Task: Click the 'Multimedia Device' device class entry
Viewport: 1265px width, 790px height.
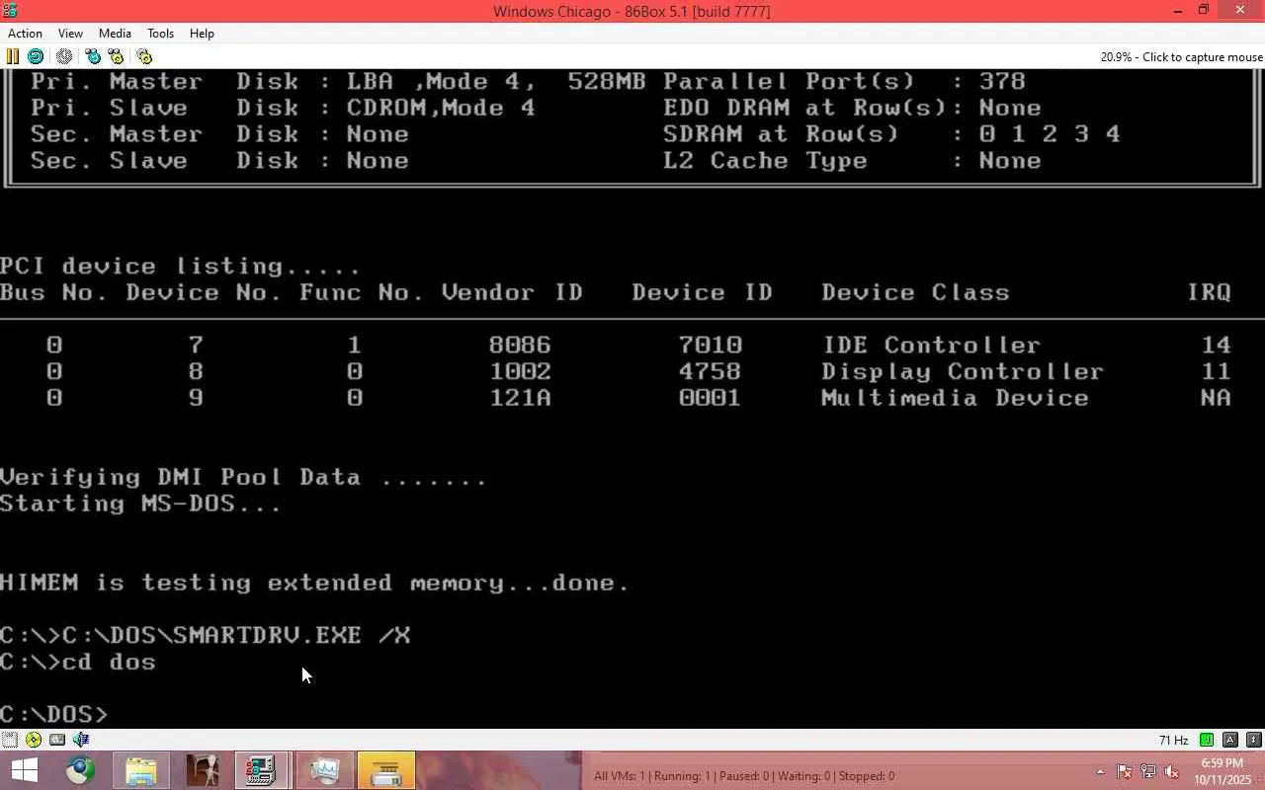Action: coord(955,398)
